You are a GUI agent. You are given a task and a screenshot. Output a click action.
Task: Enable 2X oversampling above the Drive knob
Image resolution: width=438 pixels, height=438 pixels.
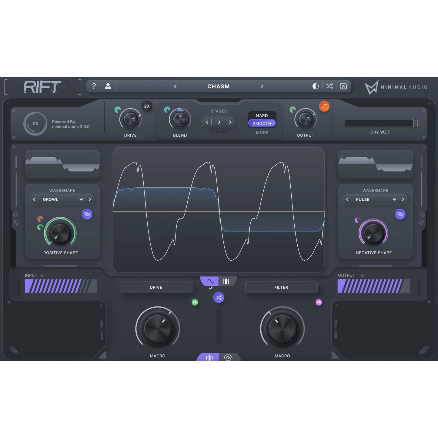point(147,106)
